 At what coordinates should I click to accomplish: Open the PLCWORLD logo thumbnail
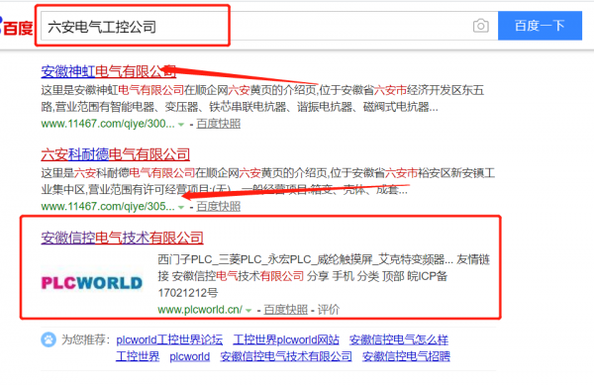point(92,283)
